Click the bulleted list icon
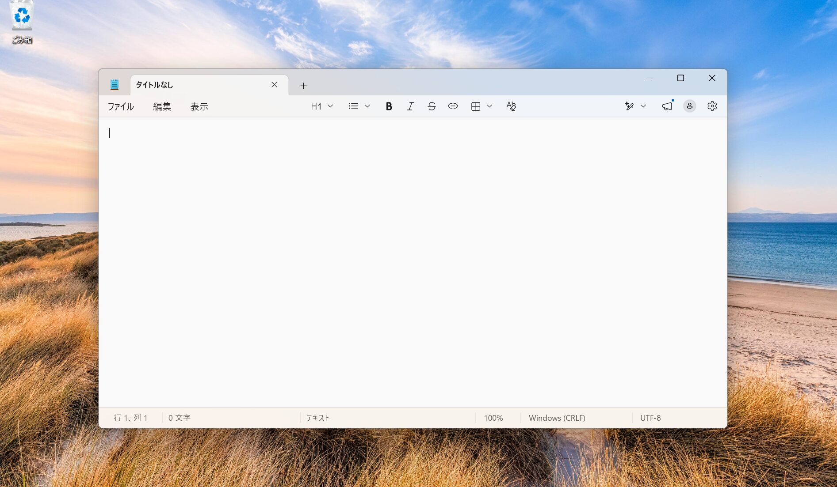Image resolution: width=837 pixels, height=487 pixels. 353,106
